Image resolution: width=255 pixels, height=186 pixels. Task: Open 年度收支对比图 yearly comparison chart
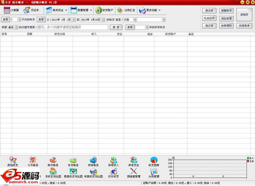pyautogui.click(x=93, y=173)
